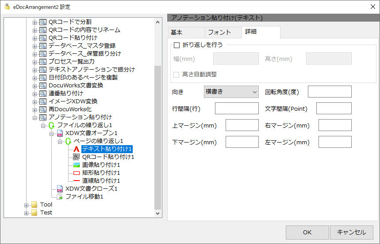380x244 pixels.
Task: Click the tree vertical scrollbar thumb
Action: pyautogui.click(x=158, y=138)
